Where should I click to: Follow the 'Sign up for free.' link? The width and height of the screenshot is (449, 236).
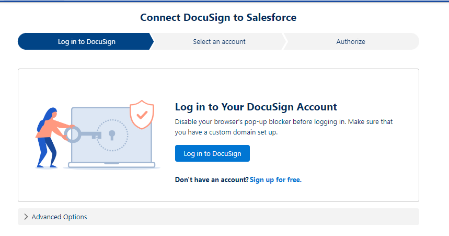point(275,179)
